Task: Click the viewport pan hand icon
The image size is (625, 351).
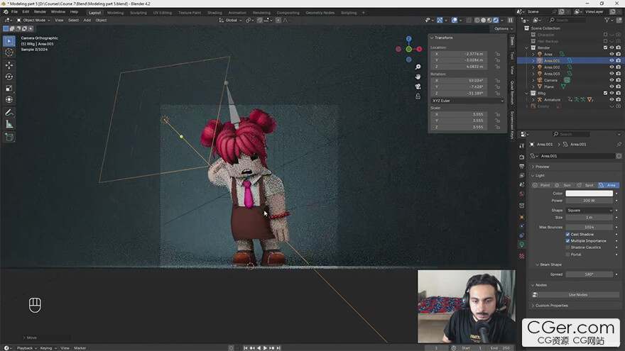Action: pyautogui.click(x=418, y=77)
